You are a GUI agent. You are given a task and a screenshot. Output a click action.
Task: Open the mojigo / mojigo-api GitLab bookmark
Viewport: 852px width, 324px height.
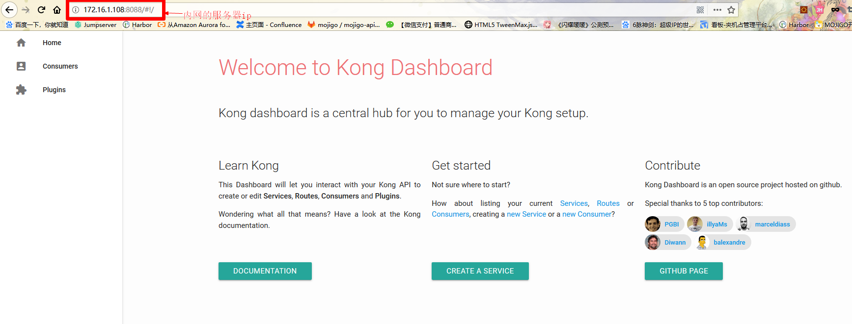[x=344, y=25]
